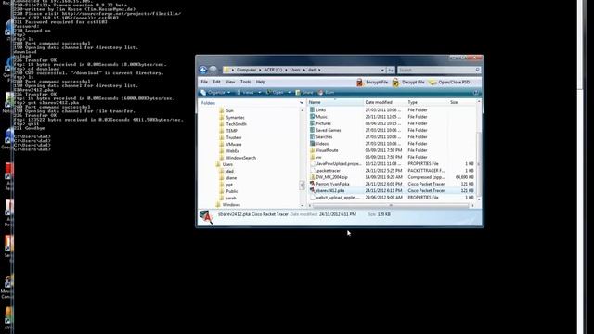Click the search magnifier icon

(477, 70)
